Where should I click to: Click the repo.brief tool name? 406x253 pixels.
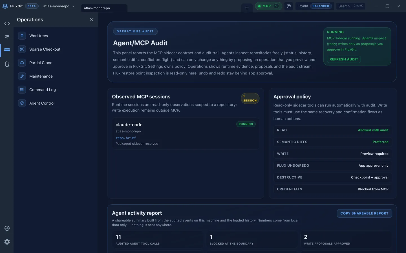pos(126,138)
